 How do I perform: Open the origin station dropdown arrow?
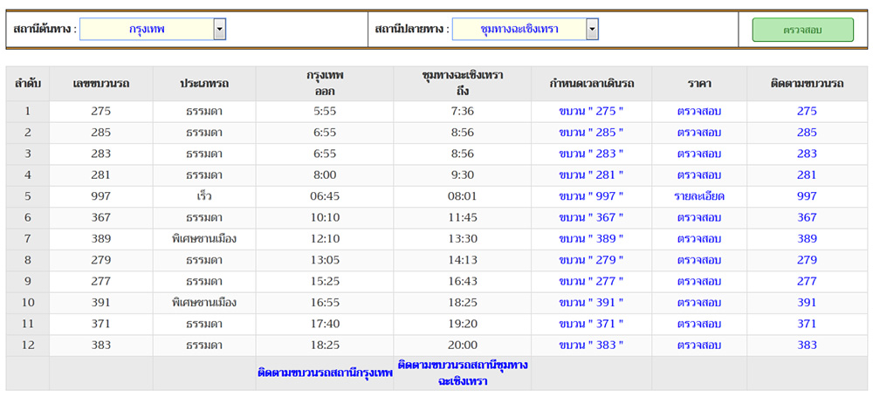point(220,30)
